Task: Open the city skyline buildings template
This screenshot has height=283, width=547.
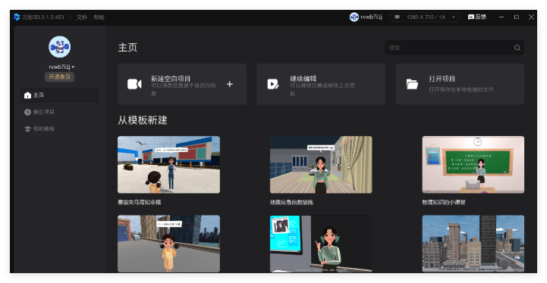Action: [473, 244]
